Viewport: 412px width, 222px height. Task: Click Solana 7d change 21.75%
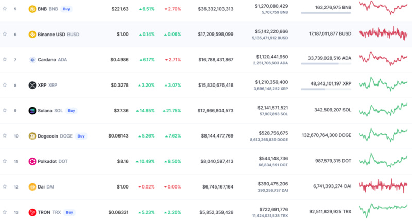pos(172,111)
